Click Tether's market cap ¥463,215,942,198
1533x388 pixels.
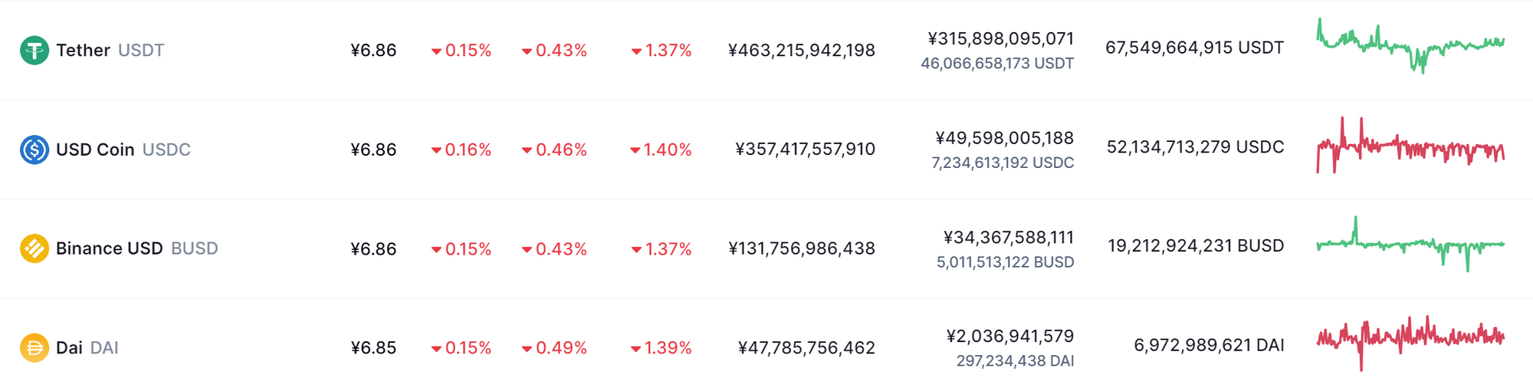point(801,51)
